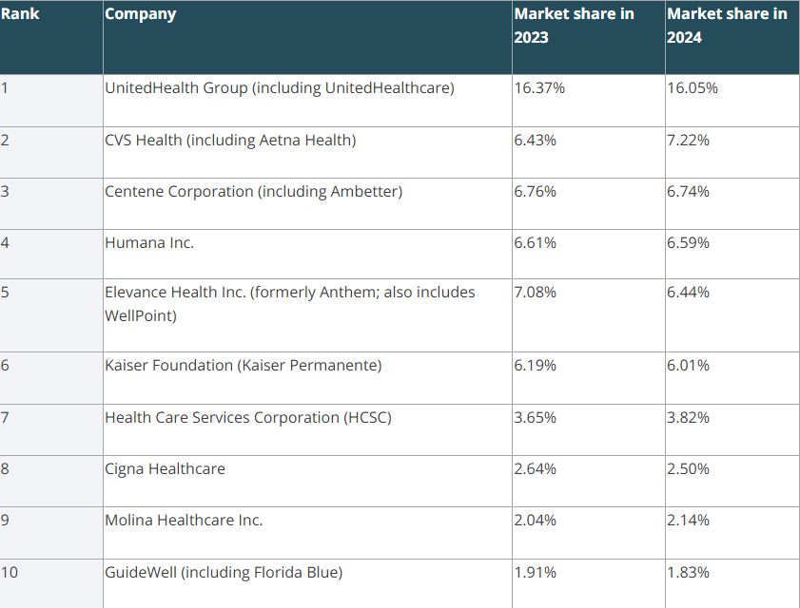Click the 2.04% market share value

pyautogui.click(x=536, y=521)
